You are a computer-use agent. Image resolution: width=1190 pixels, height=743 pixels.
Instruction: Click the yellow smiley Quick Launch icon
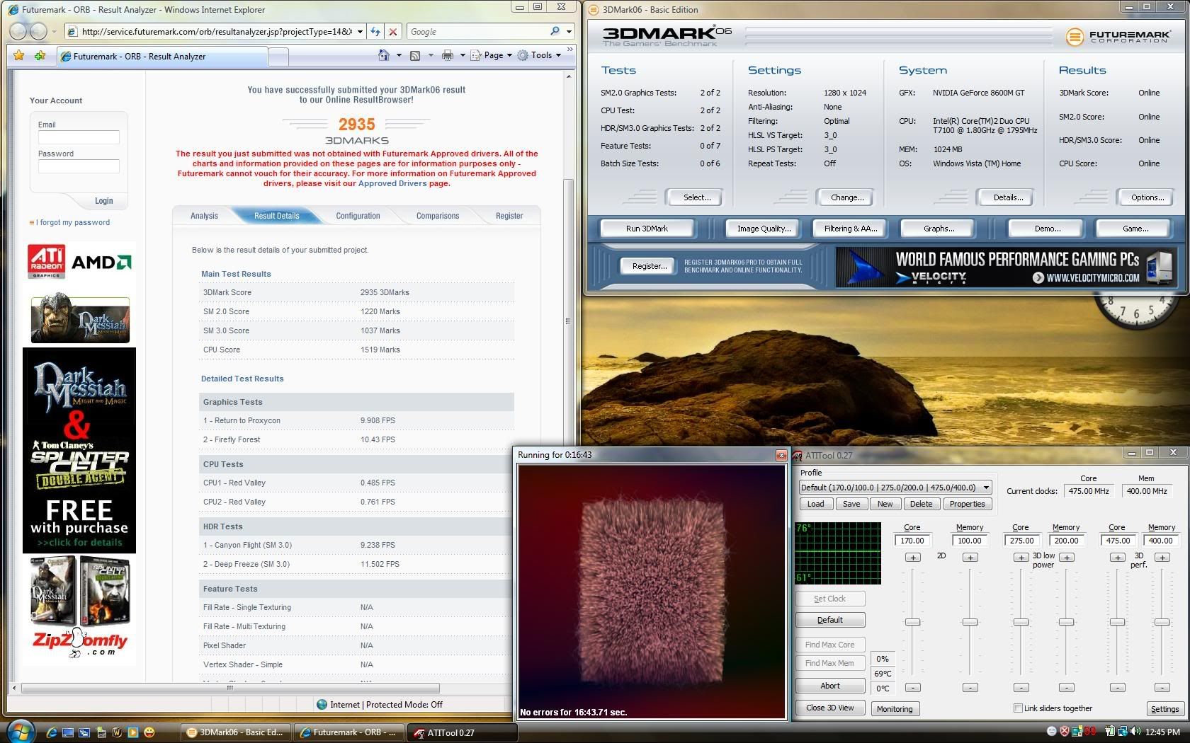149,732
